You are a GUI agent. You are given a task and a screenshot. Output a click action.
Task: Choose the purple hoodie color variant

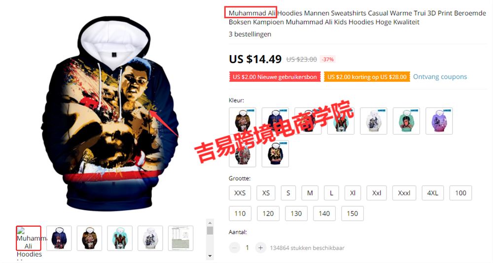pos(439,121)
